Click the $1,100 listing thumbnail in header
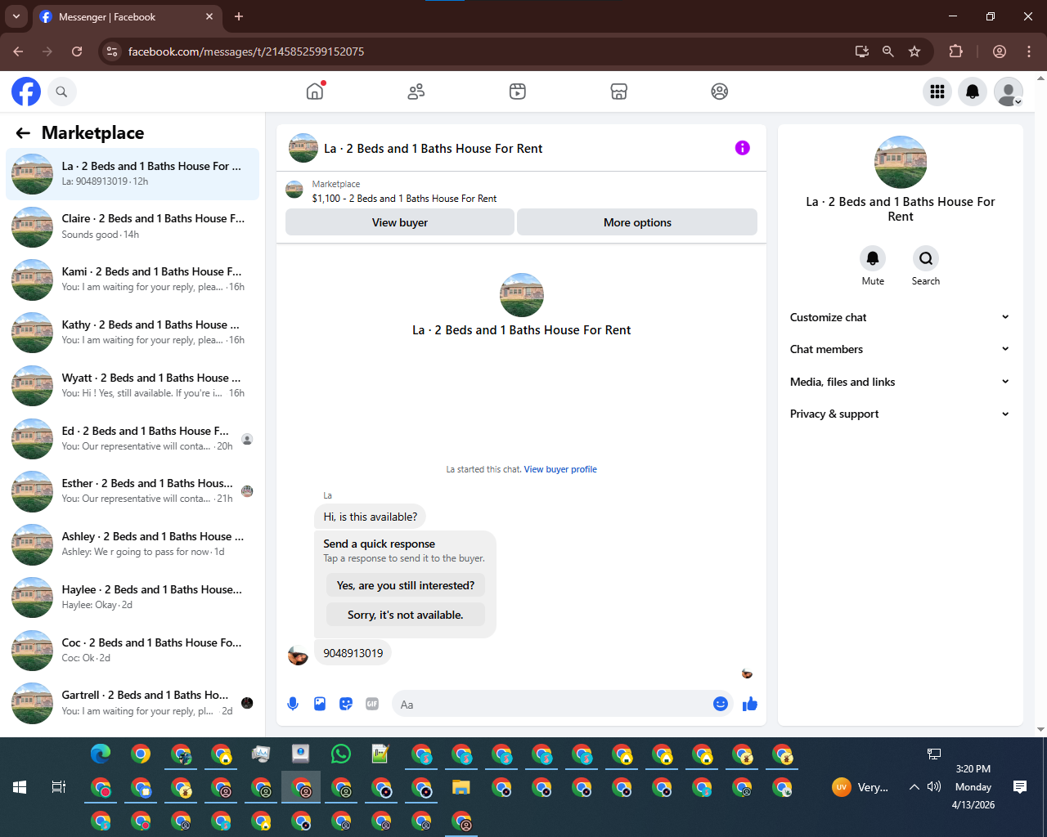 [294, 190]
